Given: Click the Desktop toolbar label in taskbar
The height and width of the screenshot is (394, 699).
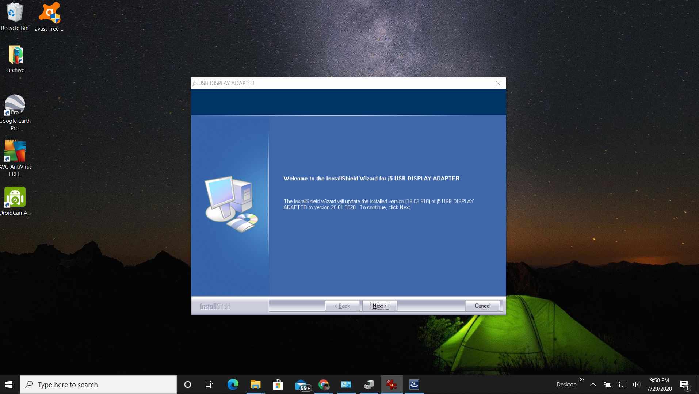Looking at the screenshot, I should [x=566, y=385].
